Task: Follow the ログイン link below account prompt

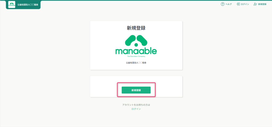Action: 136,109
